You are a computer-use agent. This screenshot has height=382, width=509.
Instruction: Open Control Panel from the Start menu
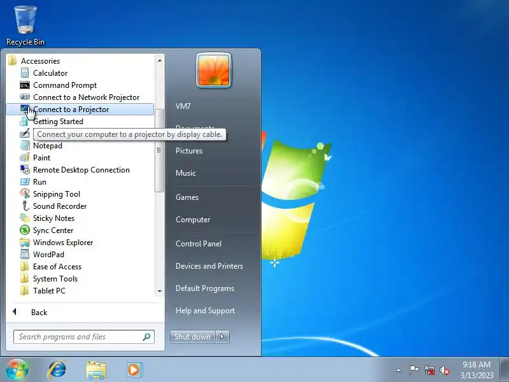[199, 244]
